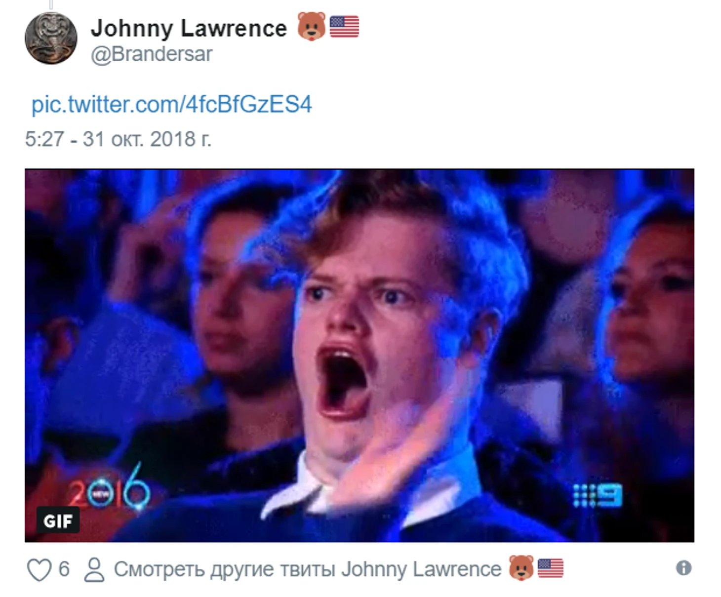Open the Cobra Kai profile avatar
Viewport: 721px width, 597px height.
51,38
